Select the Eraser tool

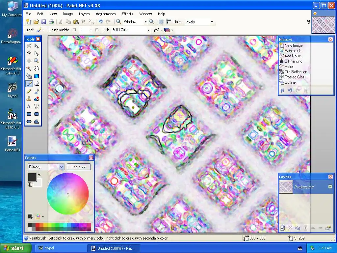[x=37, y=83]
